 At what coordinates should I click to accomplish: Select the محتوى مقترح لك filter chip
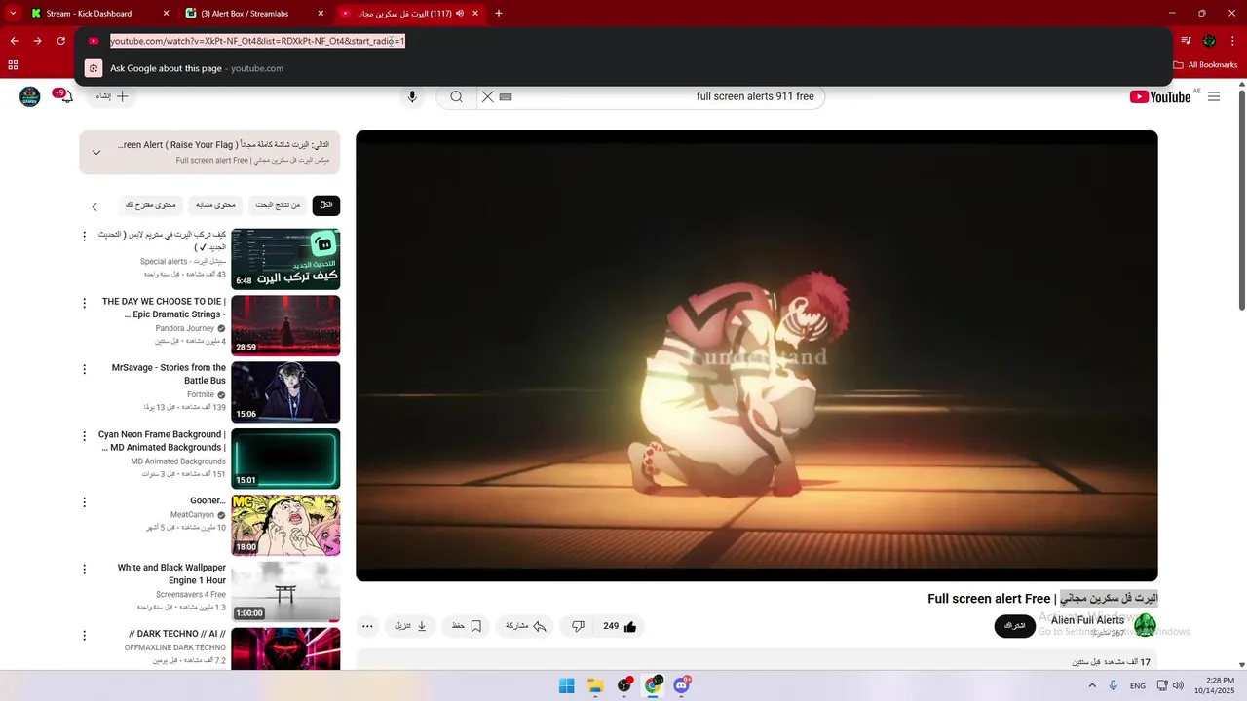tap(151, 205)
